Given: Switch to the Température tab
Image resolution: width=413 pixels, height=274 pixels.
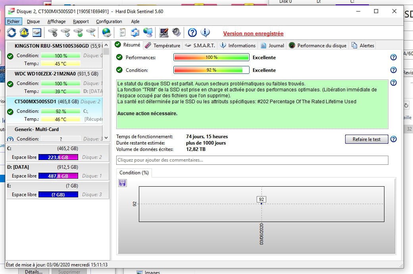Looking at the screenshot, I should tap(163, 45).
